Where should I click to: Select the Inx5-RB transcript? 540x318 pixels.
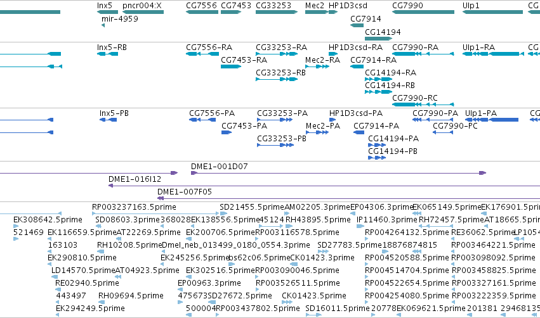pos(107,54)
